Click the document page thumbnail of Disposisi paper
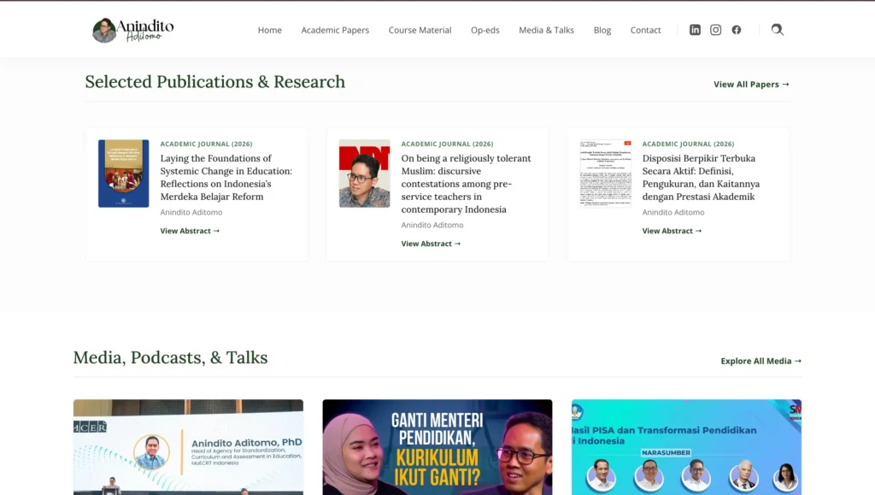This screenshot has height=495, width=875. (x=606, y=174)
